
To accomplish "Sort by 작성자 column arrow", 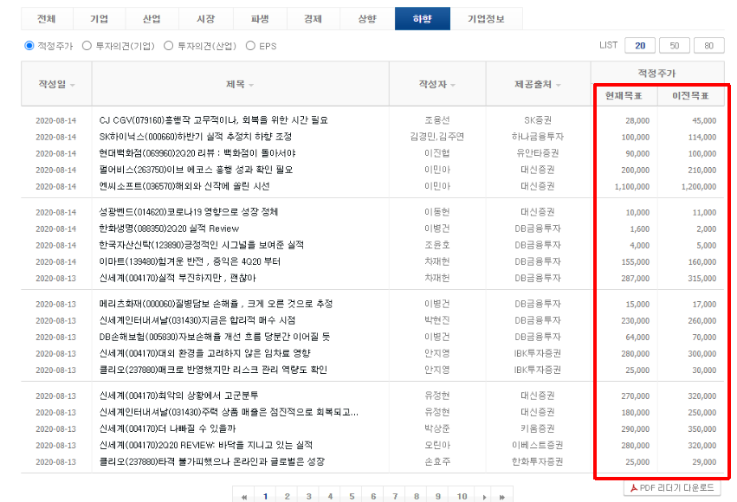I will (453, 85).
